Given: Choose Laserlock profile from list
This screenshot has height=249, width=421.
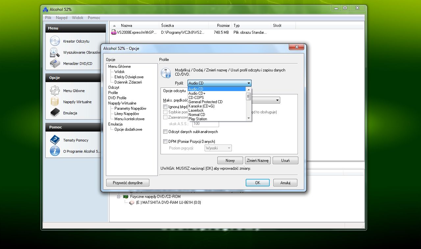Looking at the screenshot, I should tap(217, 110).
